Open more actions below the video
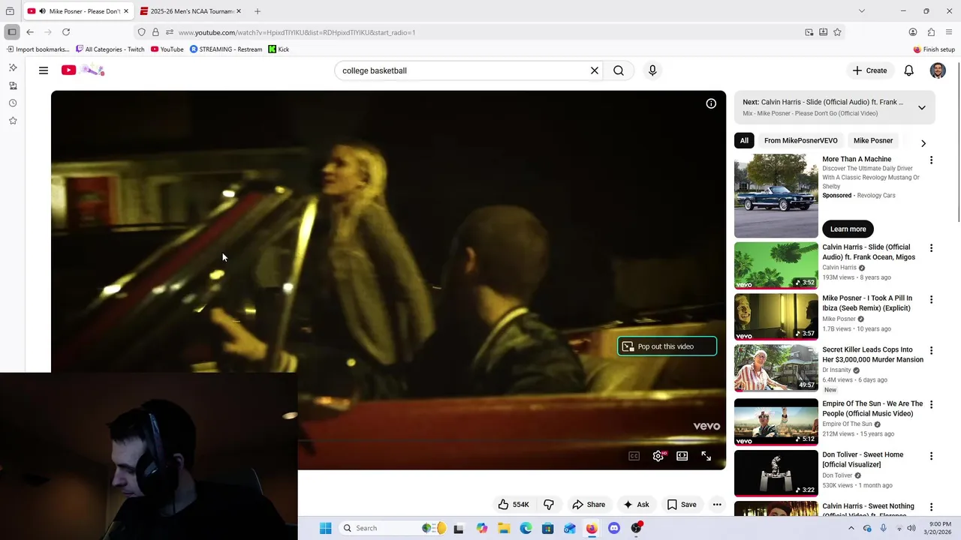 [x=717, y=505]
